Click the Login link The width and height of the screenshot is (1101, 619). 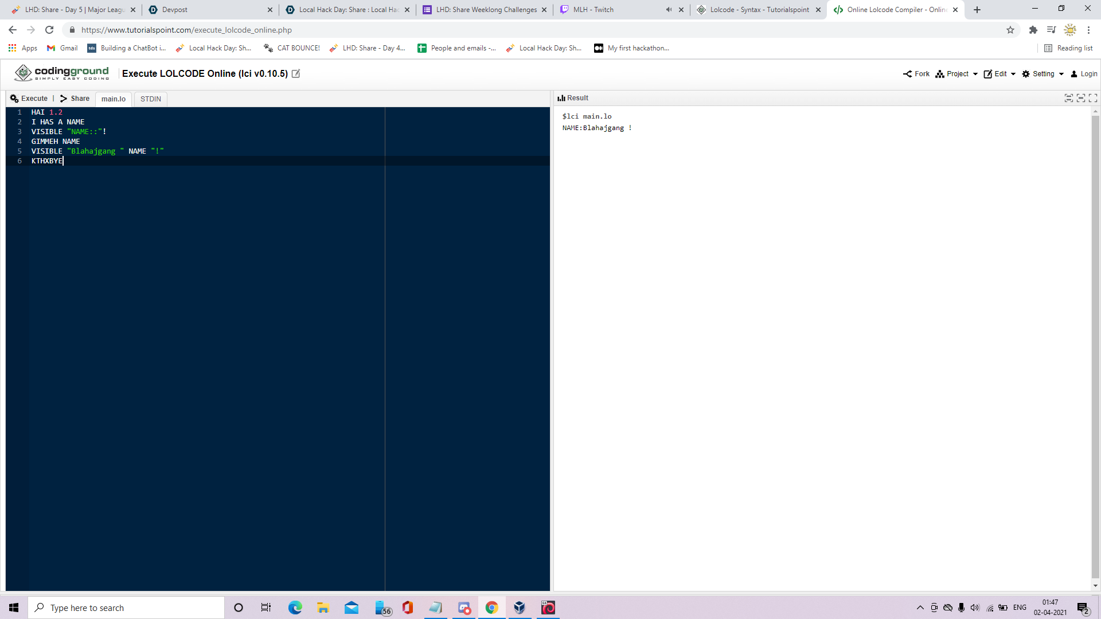click(1084, 74)
